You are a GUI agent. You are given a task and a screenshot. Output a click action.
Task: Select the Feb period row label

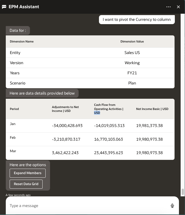[13, 138]
